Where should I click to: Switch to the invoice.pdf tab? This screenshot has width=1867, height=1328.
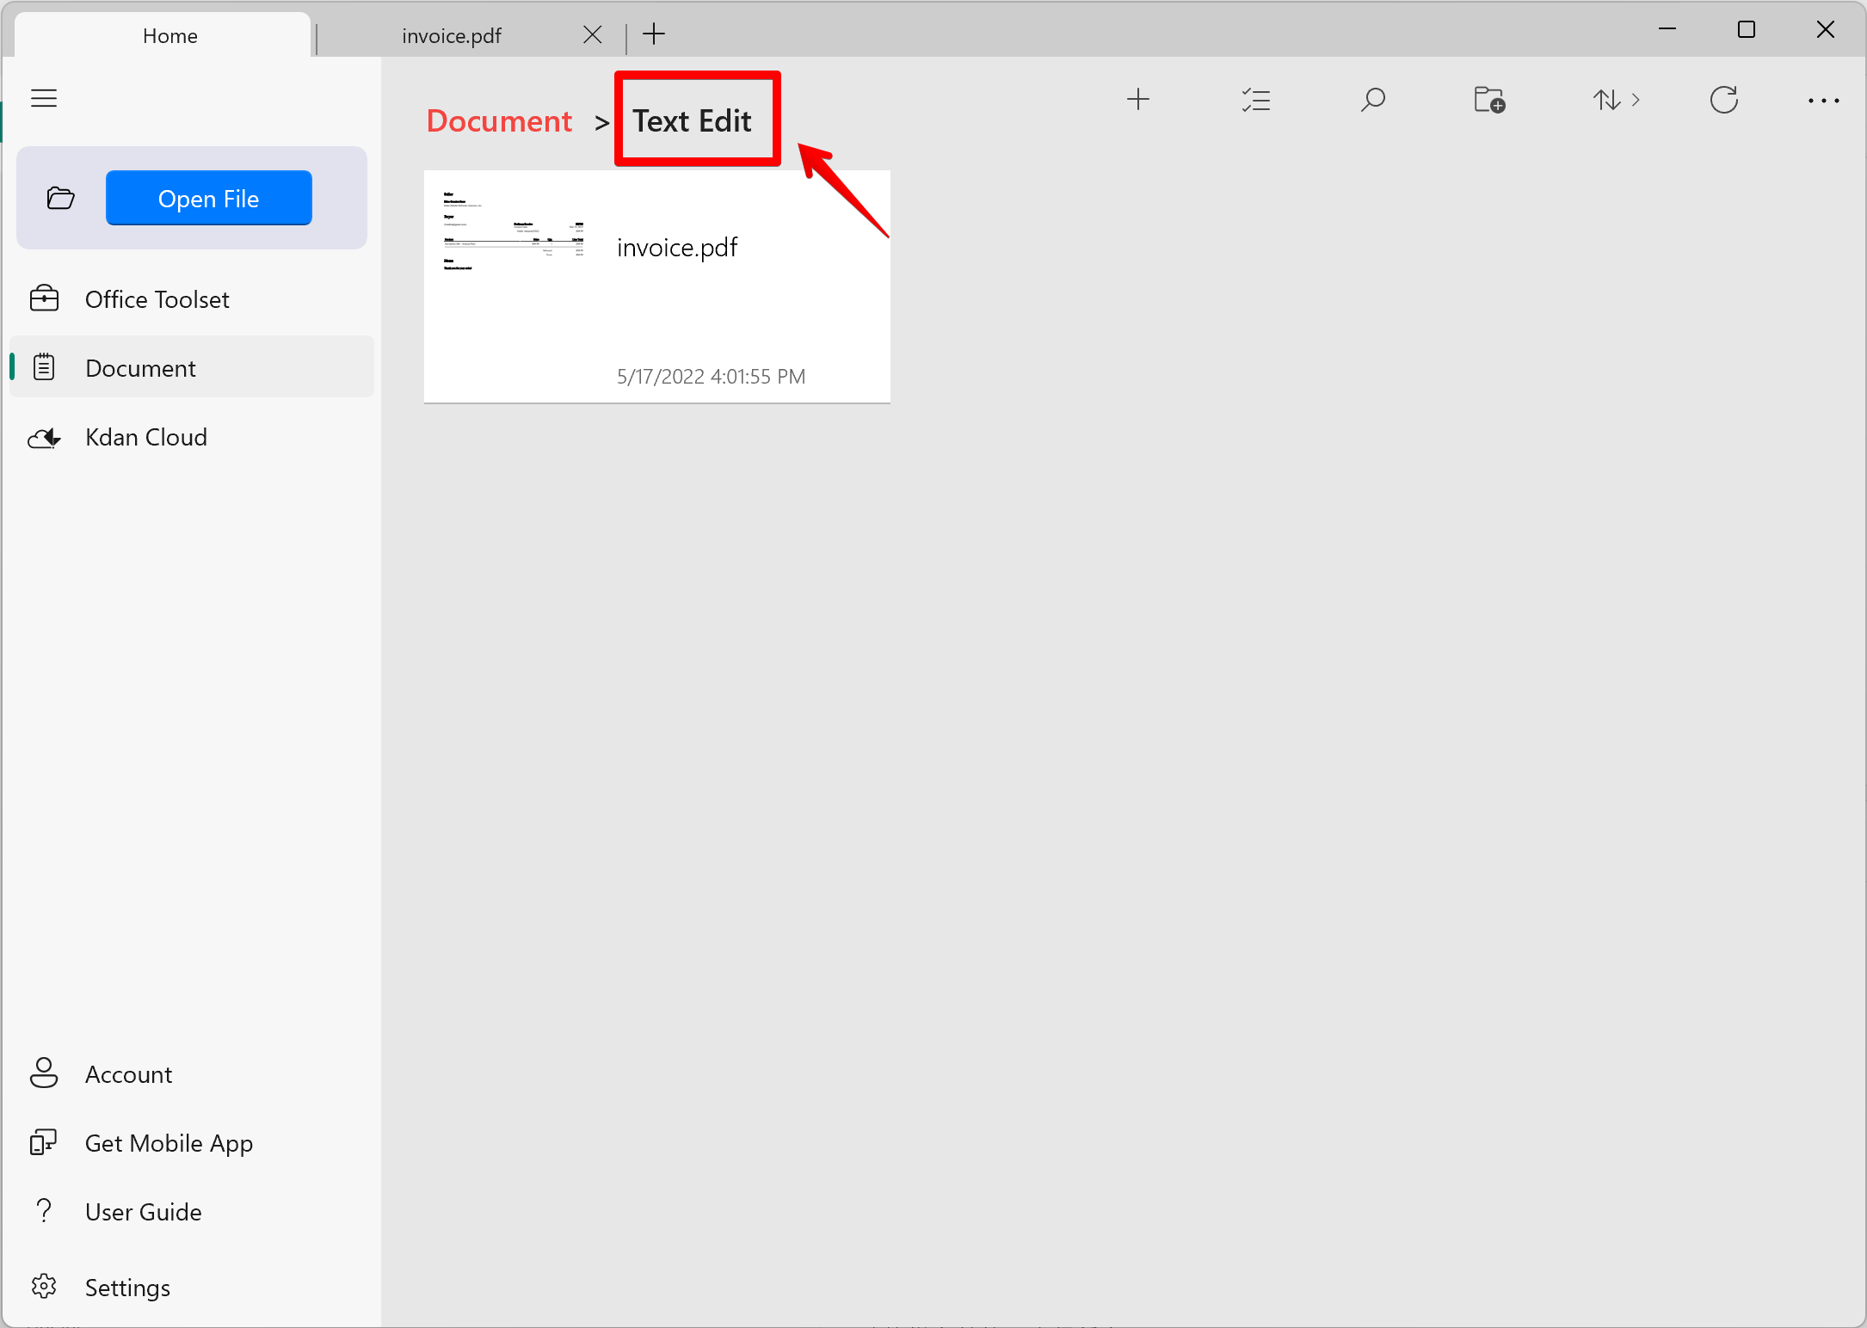[x=451, y=35]
